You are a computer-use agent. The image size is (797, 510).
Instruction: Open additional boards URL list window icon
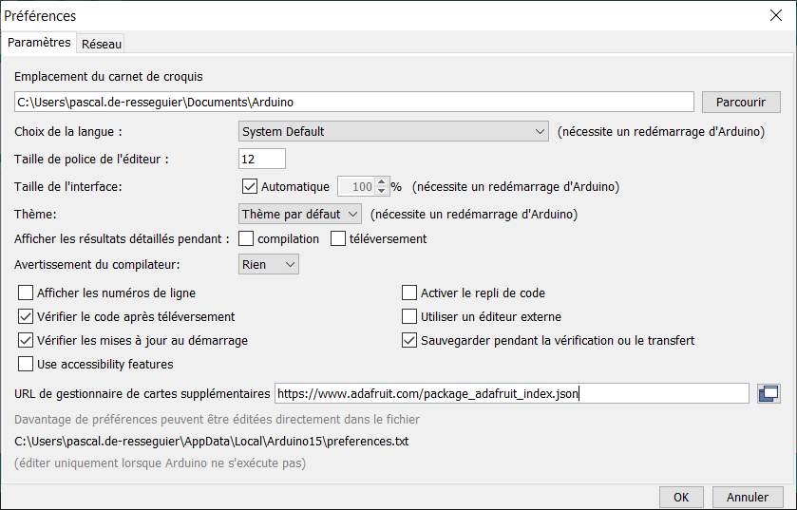[769, 394]
